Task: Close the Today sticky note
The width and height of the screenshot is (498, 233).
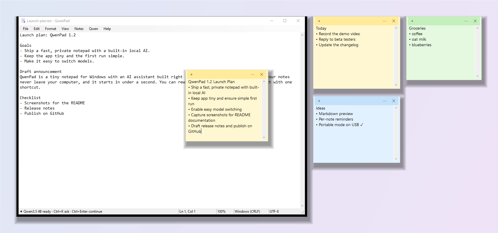Action: click(394, 21)
